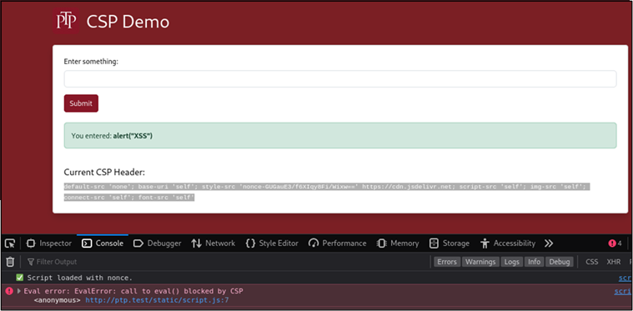The height and width of the screenshot is (311, 633).
Task: Click the red error count badge
Action: [615, 243]
